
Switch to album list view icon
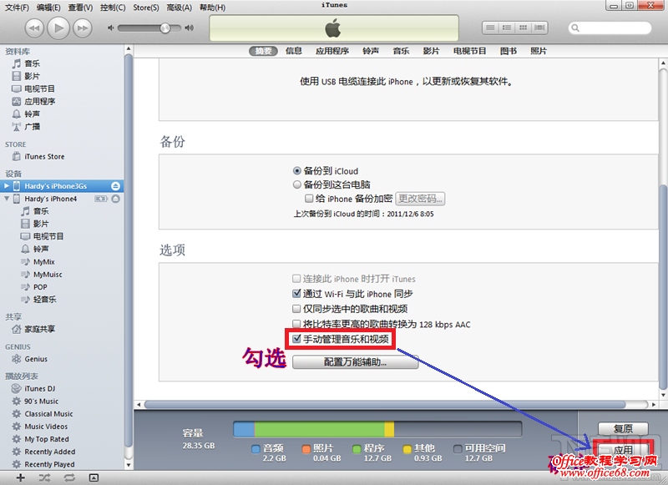point(507,28)
